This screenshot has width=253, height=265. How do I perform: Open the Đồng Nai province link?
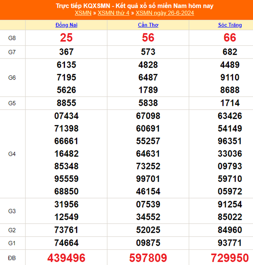pos(66,25)
